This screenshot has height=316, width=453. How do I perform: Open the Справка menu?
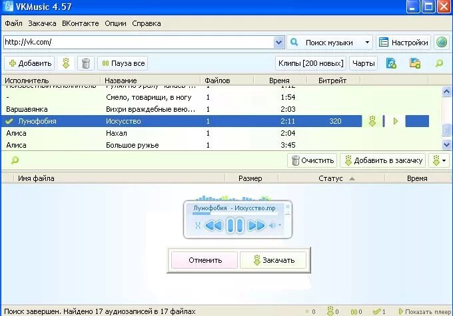146,23
